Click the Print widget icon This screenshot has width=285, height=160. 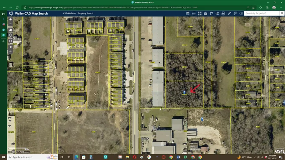click(223, 13)
